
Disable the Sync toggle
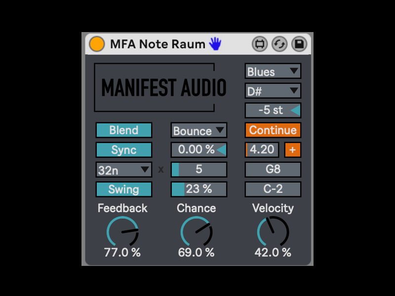(123, 150)
